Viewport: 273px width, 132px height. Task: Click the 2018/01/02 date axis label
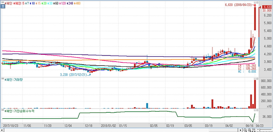click(108, 125)
